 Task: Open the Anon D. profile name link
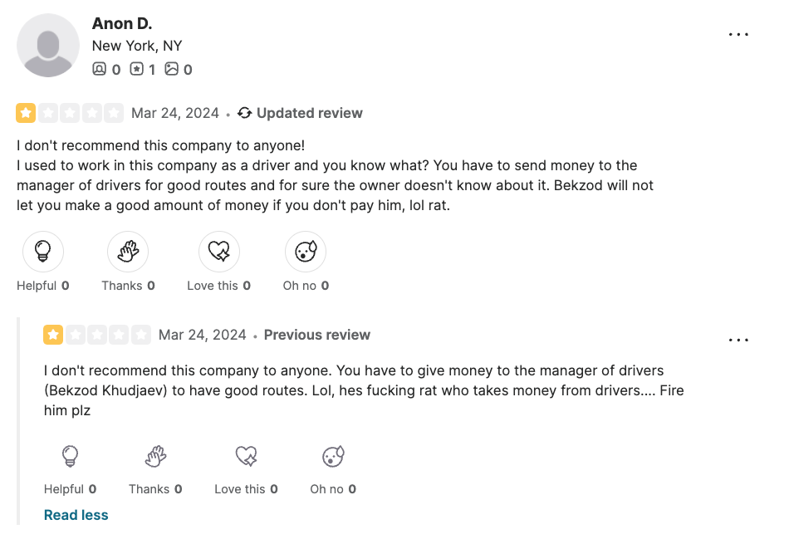pyautogui.click(x=122, y=24)
